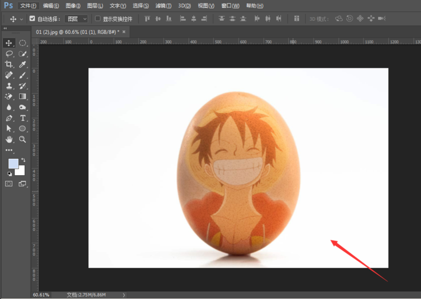Open the 图层 auto-select dropdown

77,19
